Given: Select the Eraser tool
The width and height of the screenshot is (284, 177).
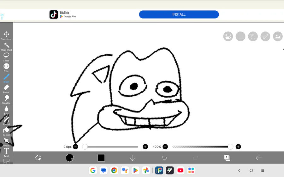Looking at the screenshot, I should point(6,89).
